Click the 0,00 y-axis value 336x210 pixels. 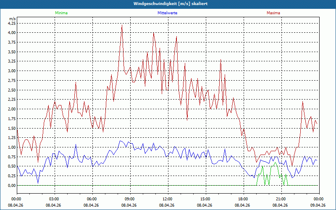click(12, 186)
